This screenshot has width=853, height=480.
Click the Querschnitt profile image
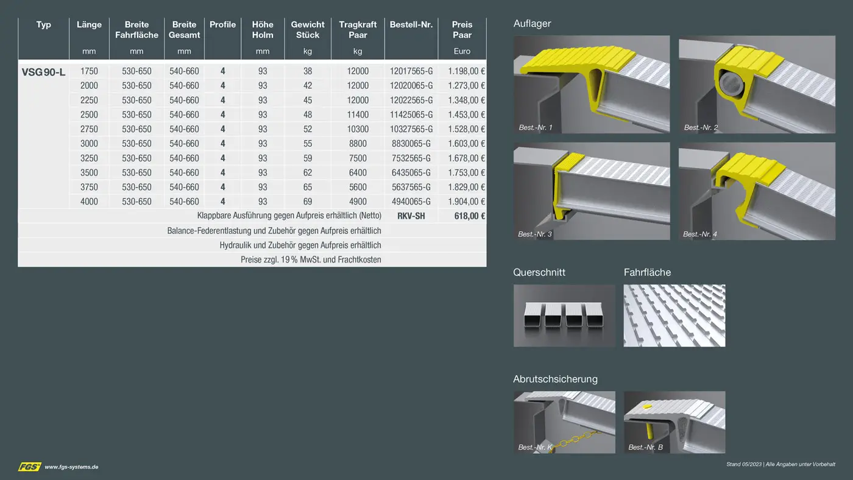[x=564, y=316]
